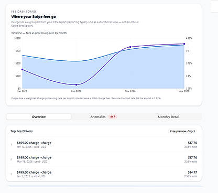The width and height of the screenshot is (218, 193).
Task: Select the purple rate point for Feb 2026
Action: tap(76, 85)
